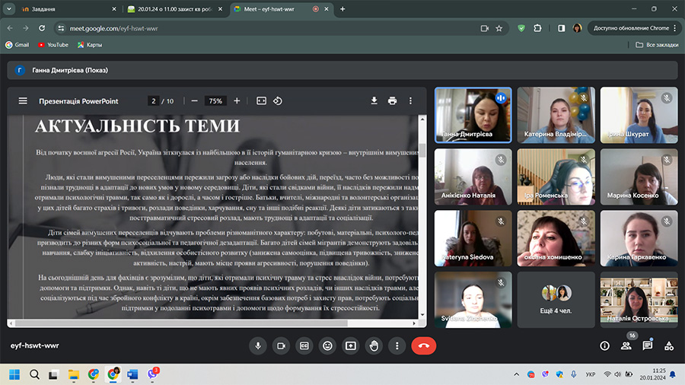Open the chat with everyone icon
Screen dimensions: 685x385
point(648,345)
